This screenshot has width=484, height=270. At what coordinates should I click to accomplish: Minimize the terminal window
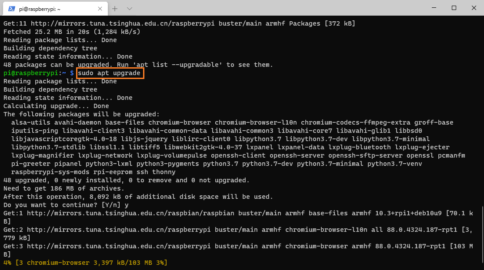(434, 8)
